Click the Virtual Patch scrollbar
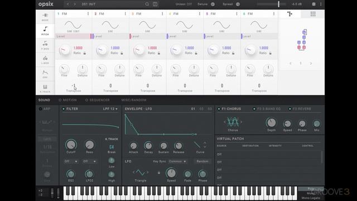357x201 pixels. point(322,157)
